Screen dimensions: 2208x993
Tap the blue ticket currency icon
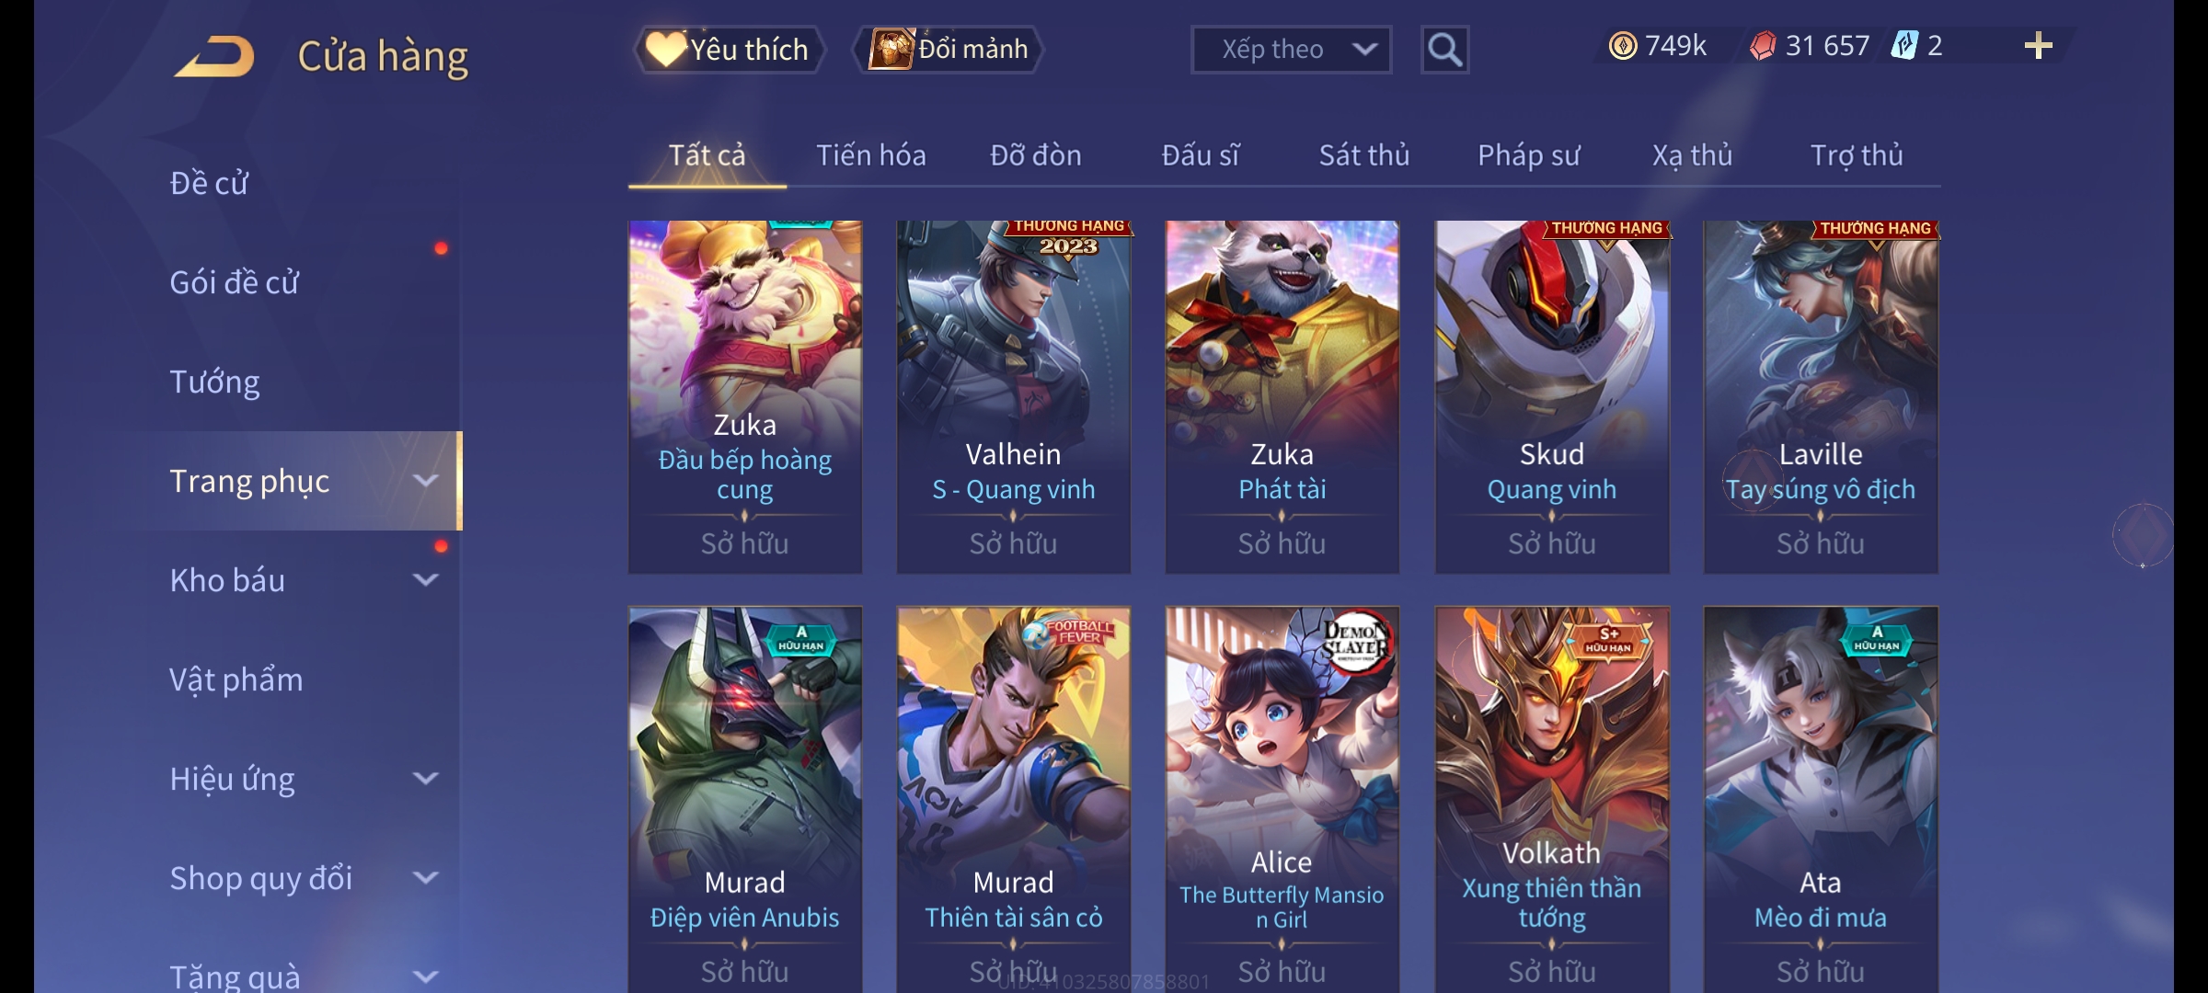(x=1903, y=46)
